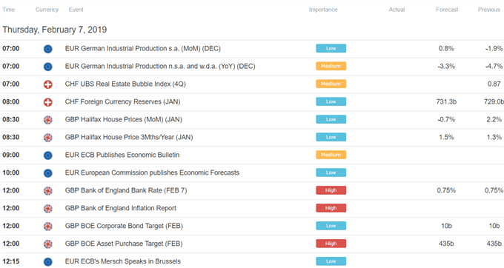Select forecast value 0.75% for Bank of England Rate

(x=446, y=190)
